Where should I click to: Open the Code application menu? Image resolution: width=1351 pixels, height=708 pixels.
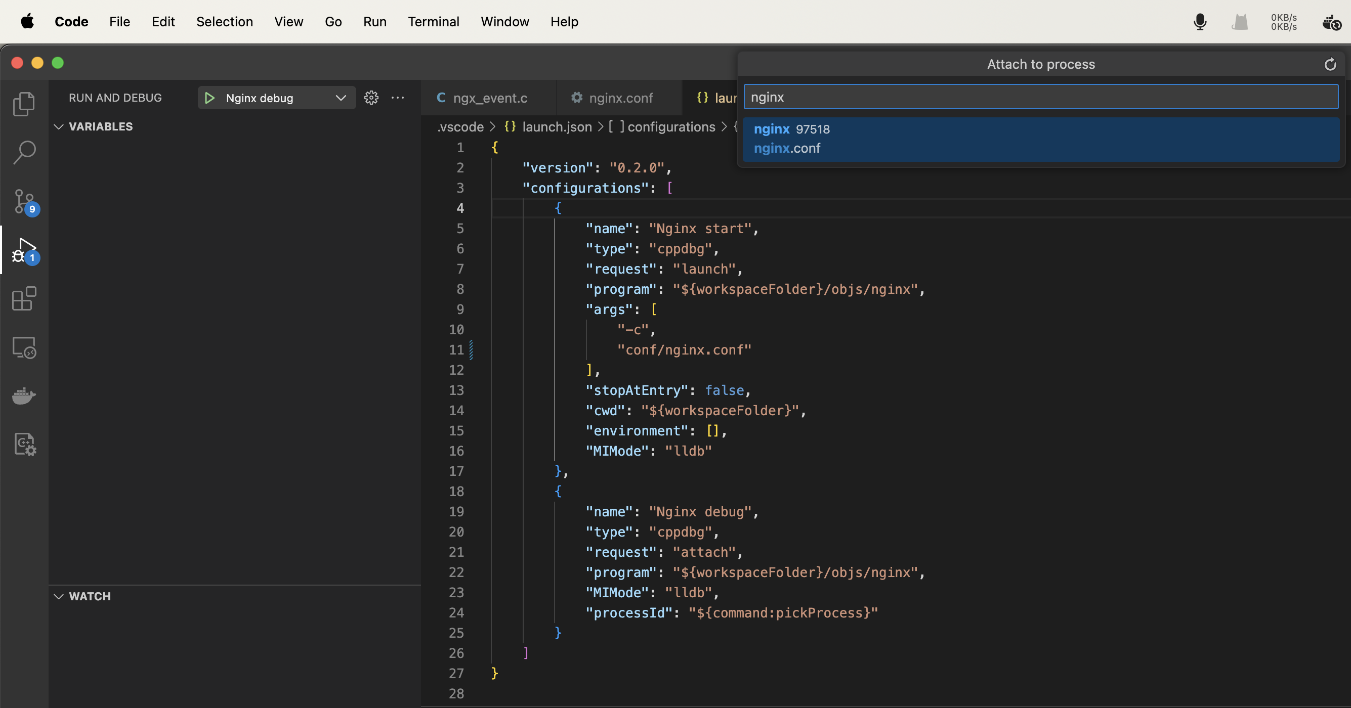click(x=71, y=21)
